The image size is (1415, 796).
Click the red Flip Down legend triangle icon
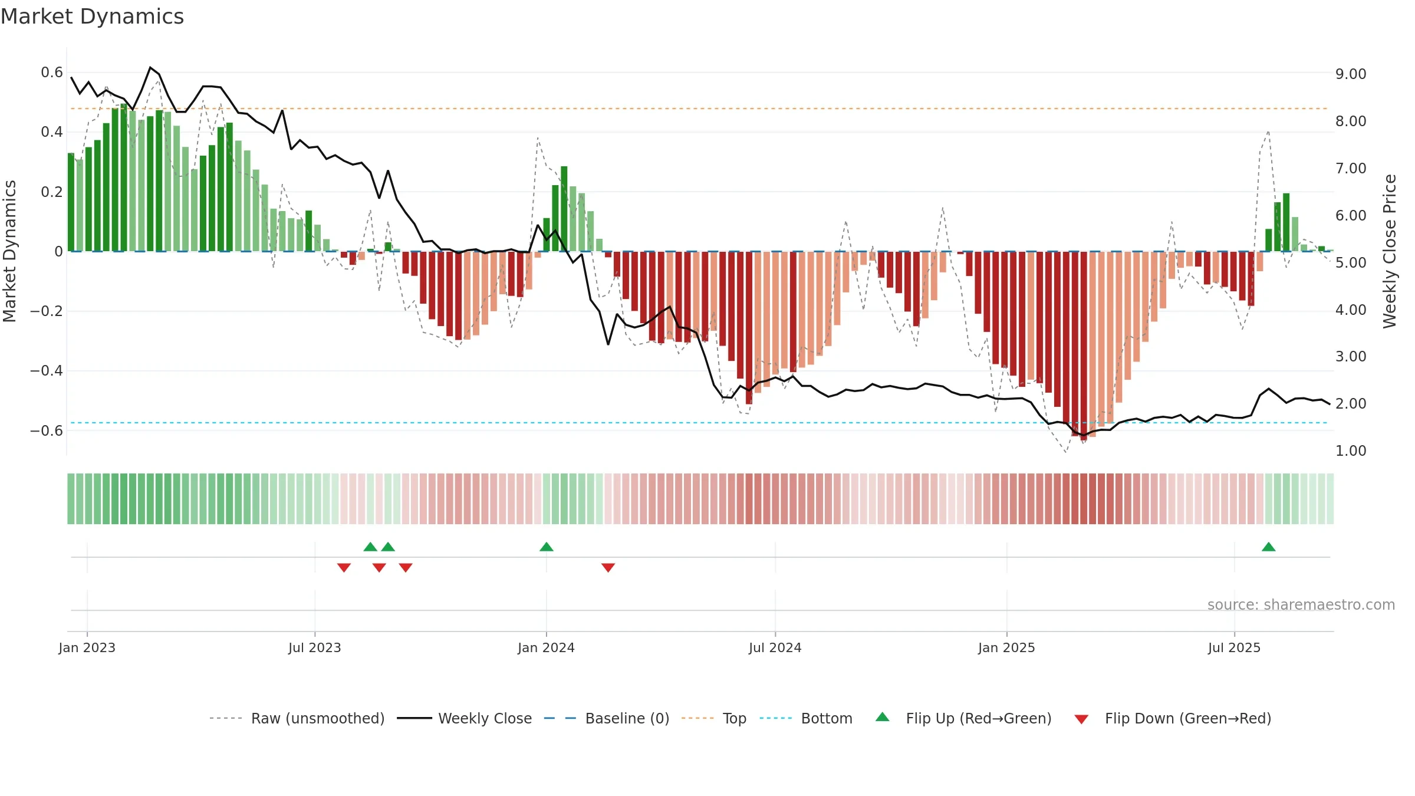tap(1081, 719)
